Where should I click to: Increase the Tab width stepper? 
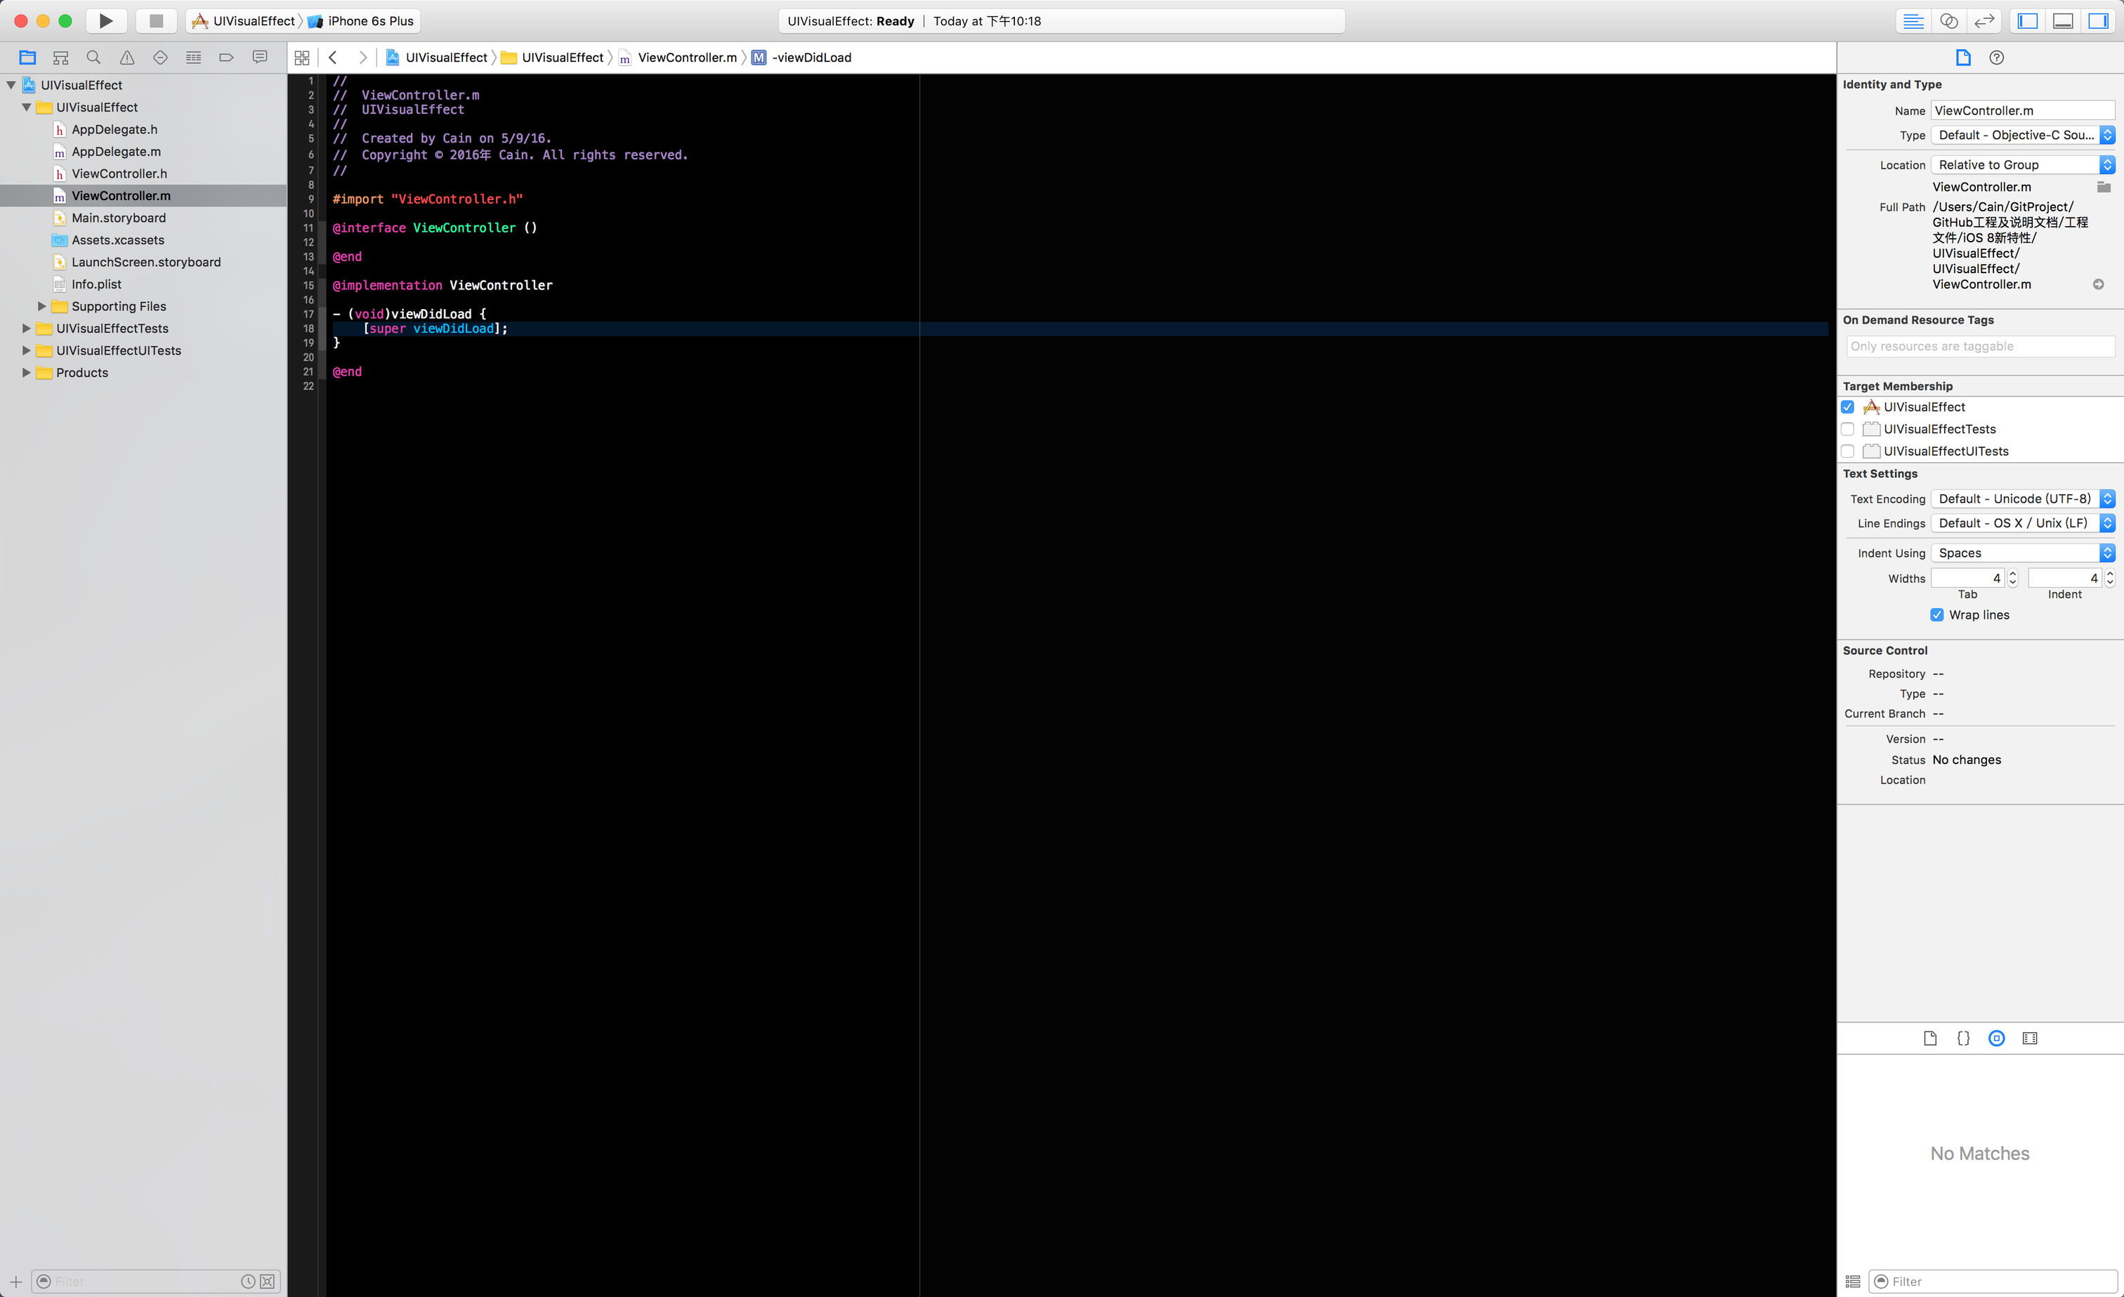pos(2013,574)
